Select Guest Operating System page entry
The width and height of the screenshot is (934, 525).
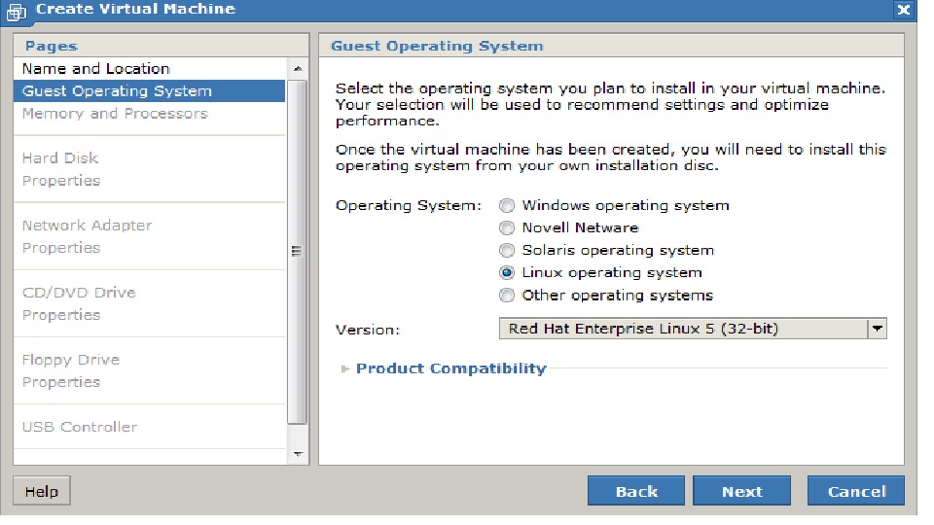click(x=117, y=91)
